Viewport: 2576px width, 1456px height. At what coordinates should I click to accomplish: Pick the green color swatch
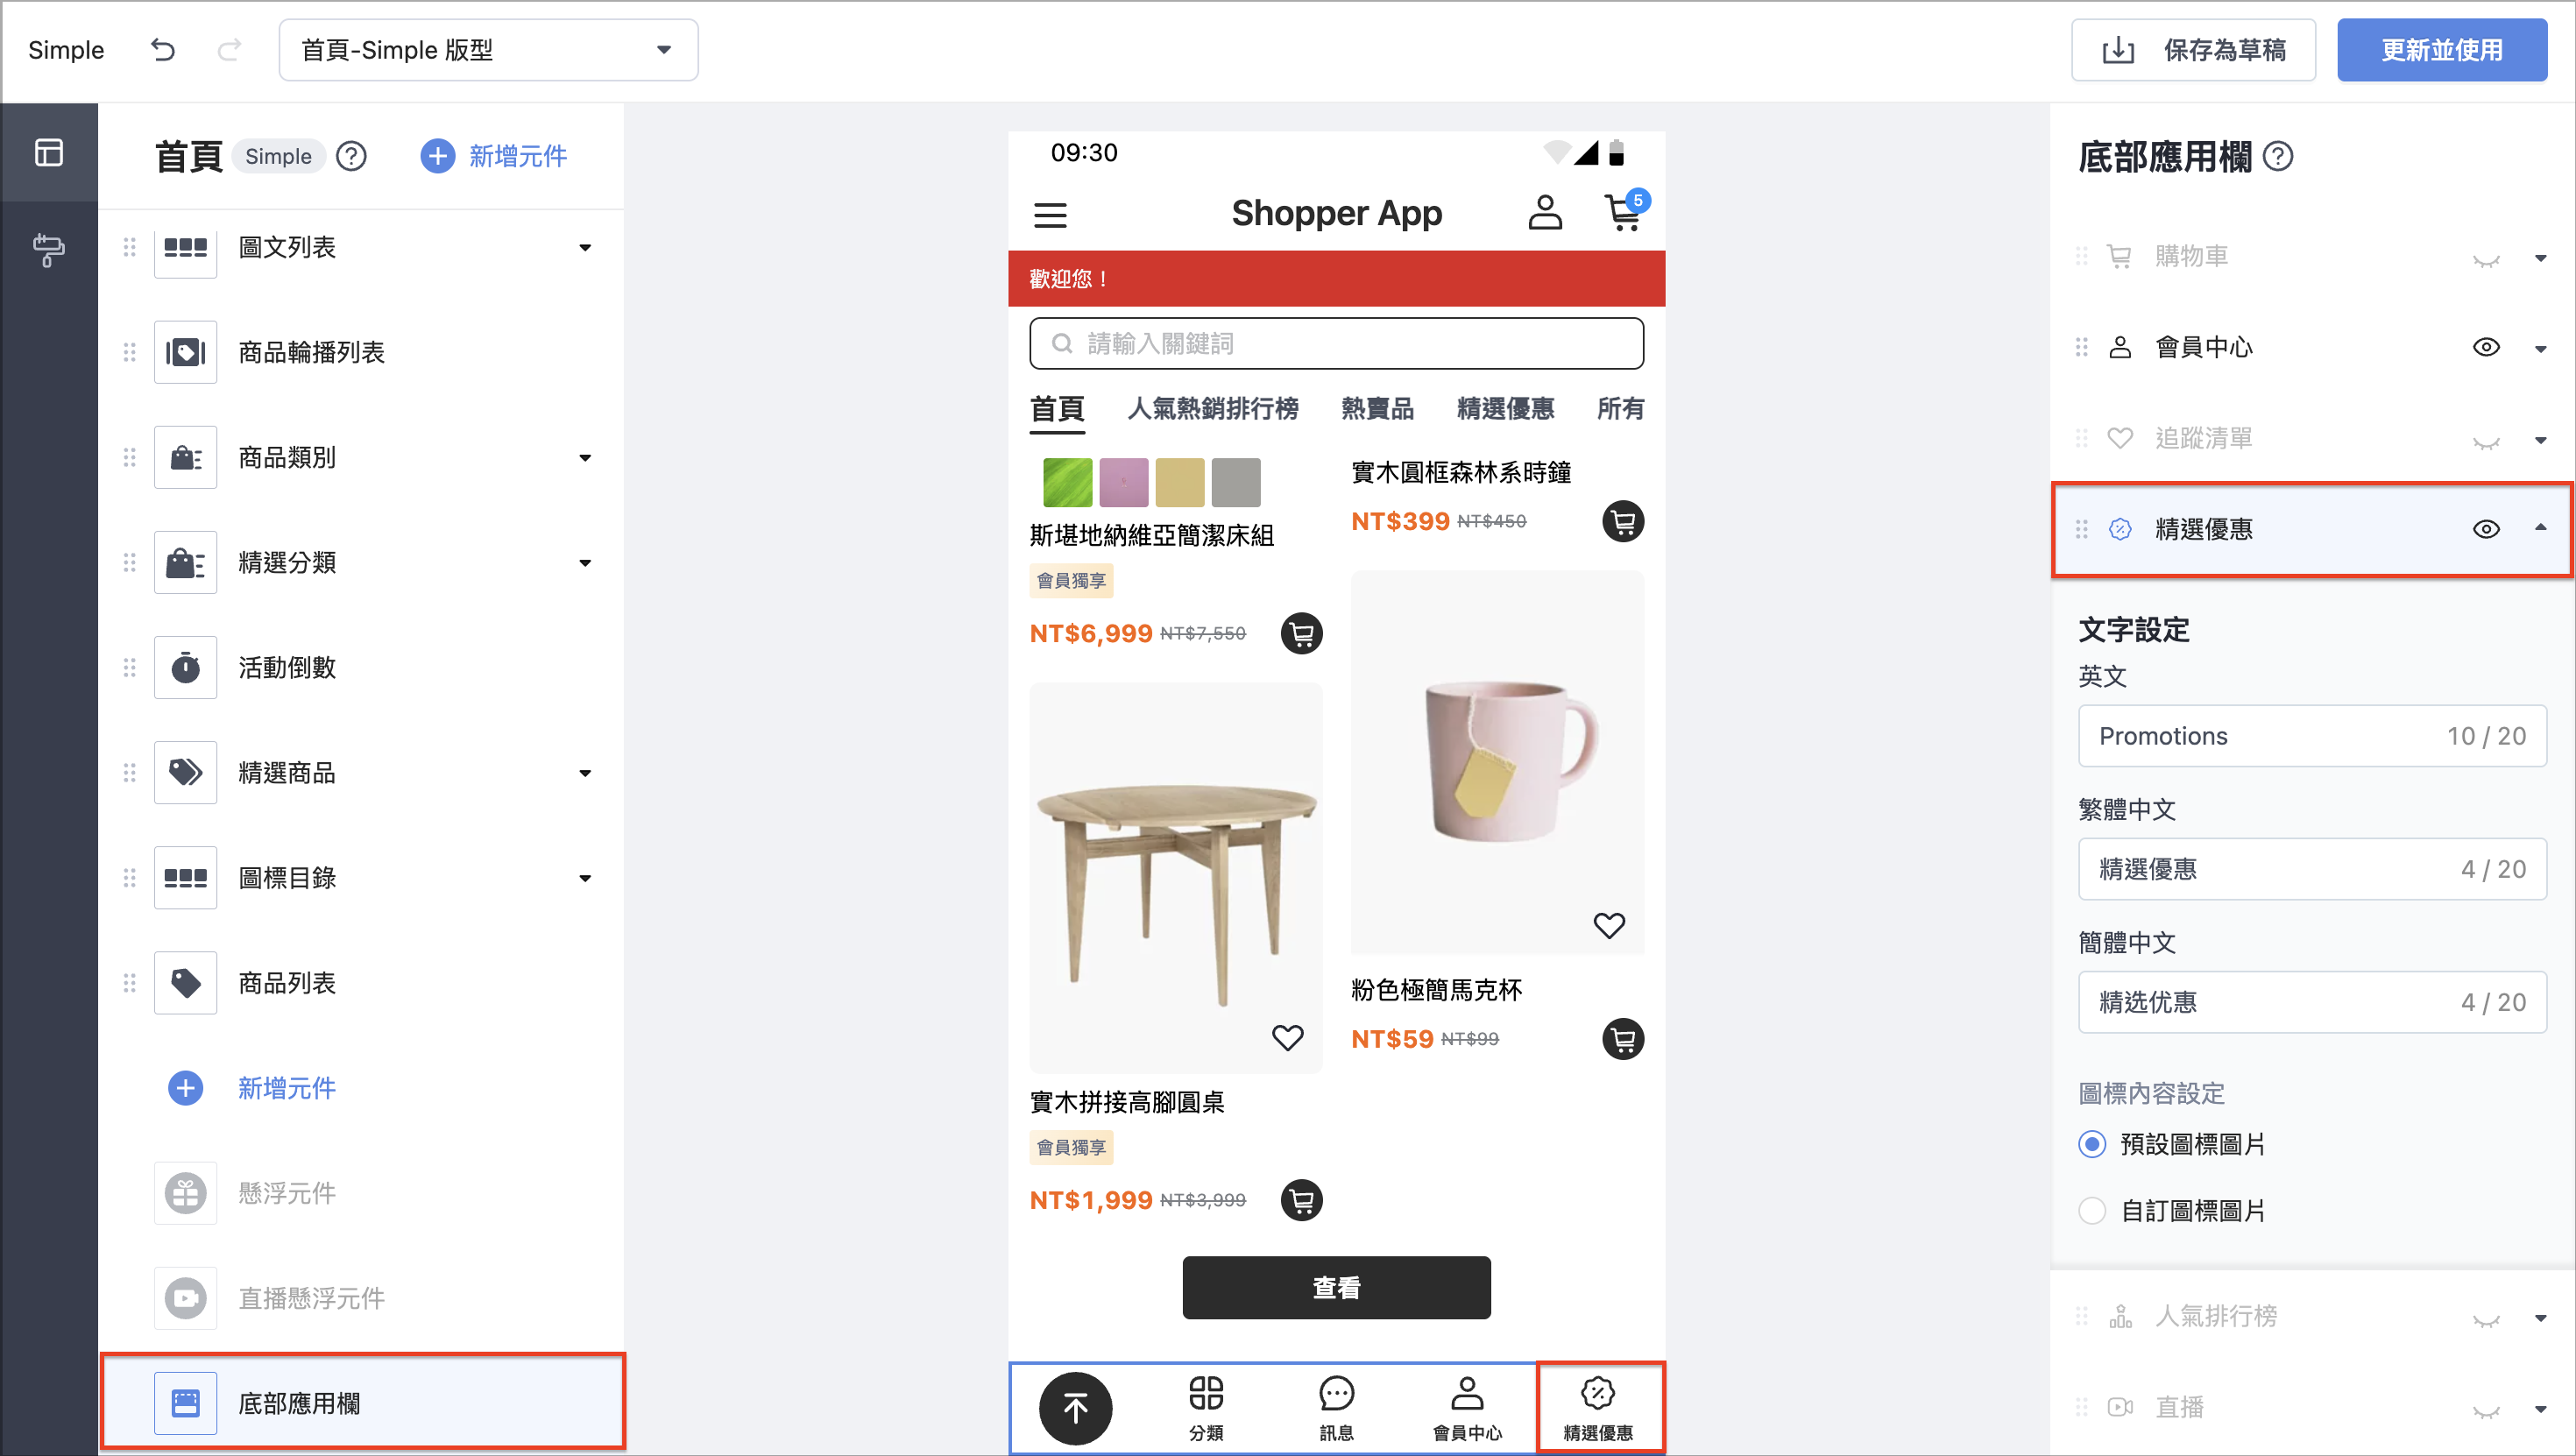(x=1067, y=483)
